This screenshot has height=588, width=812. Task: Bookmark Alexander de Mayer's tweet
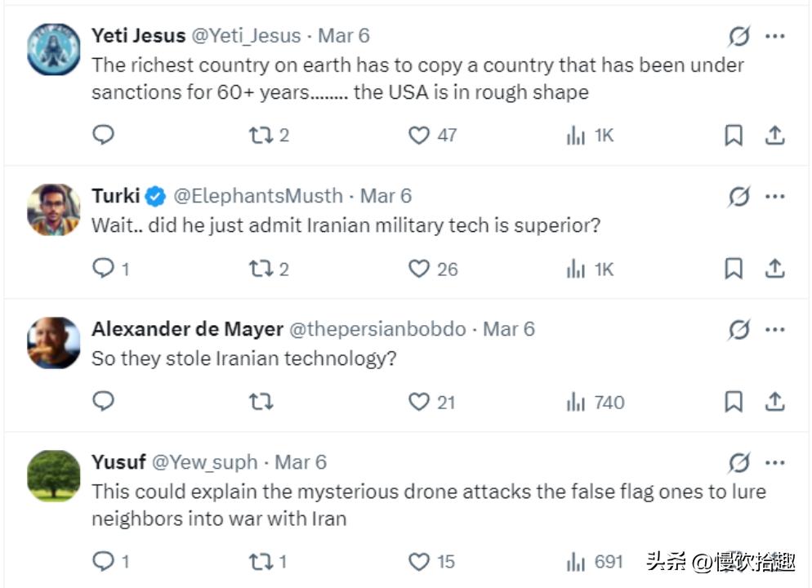click(x=734, y=402)
